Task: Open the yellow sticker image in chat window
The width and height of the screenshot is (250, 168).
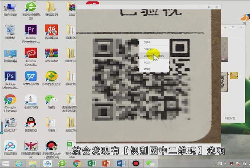Action: pyautogui.click(x=234, y=76)
